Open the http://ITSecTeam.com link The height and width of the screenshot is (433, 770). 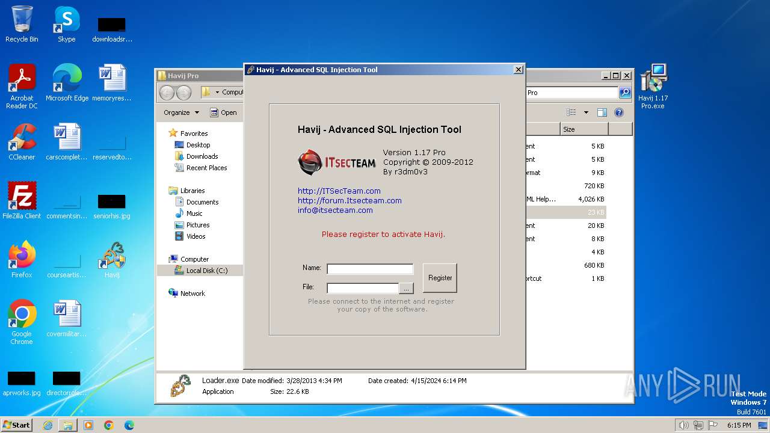pos(339,191)
